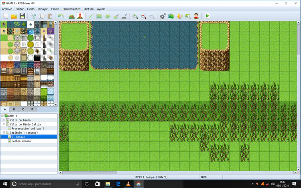301x188 pixels.
Task: Click the map vertical scroll down arrow
Action: coord(299,169)
